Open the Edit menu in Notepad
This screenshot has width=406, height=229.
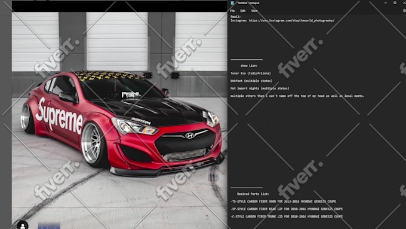tap(243, 11)
